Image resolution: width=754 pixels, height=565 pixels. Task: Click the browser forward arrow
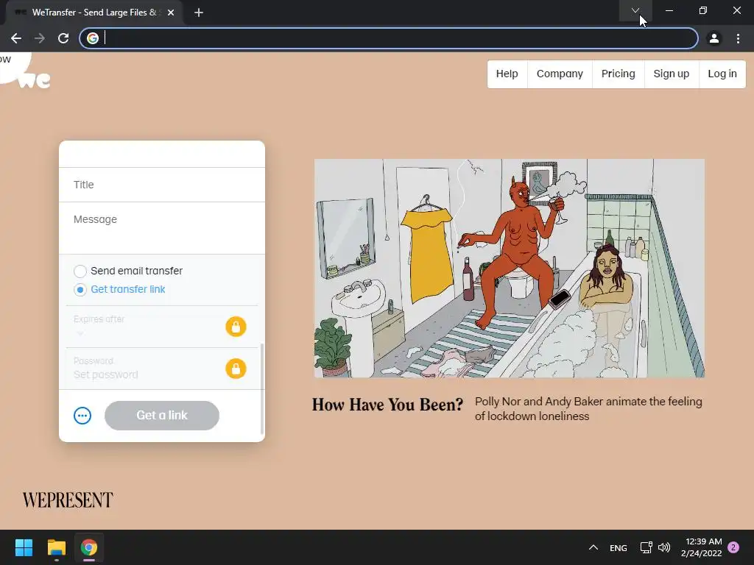pos(40,38)
